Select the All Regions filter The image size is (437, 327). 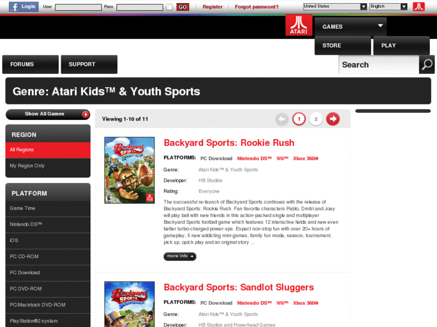pos(48,150)
